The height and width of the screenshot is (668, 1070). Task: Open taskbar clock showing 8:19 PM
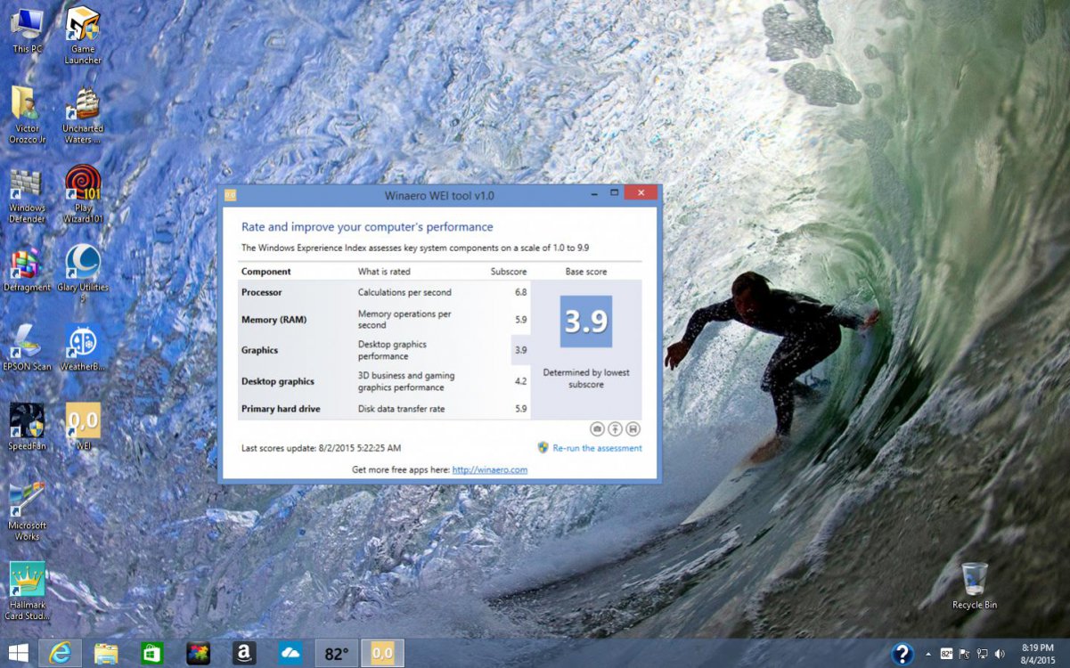(x=1040, y=654)
